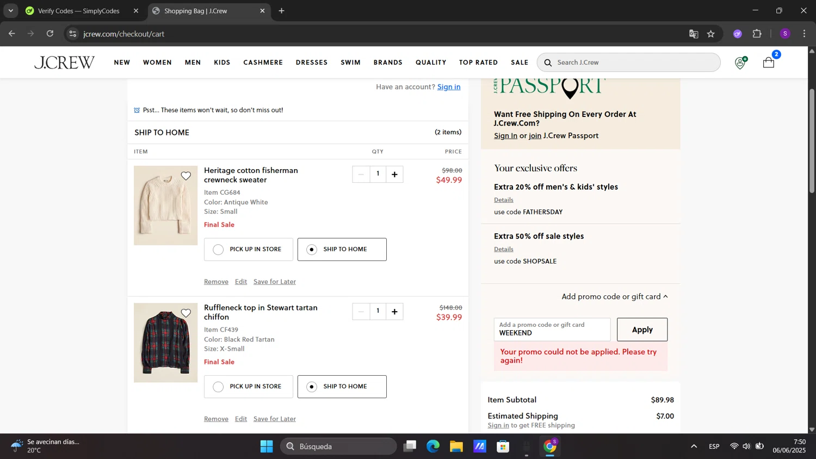
Task: Click Sign In link in Passport banner
Action: [505, 136]
